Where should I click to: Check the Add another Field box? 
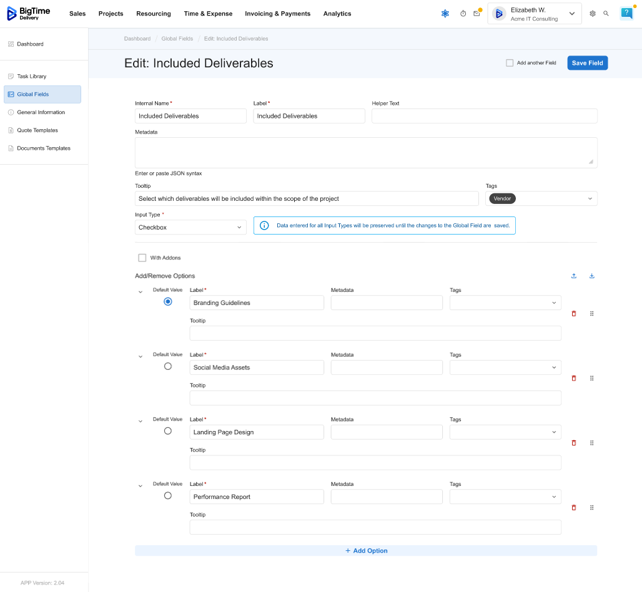(510, 63)
